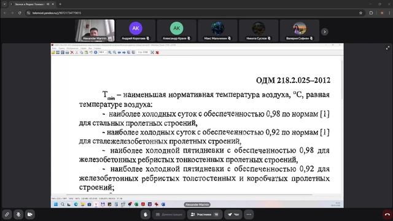This screenshot has height=221, width=393.
Task: Start screen sharing with the Демонстрация button
Action: pos(169,214)
